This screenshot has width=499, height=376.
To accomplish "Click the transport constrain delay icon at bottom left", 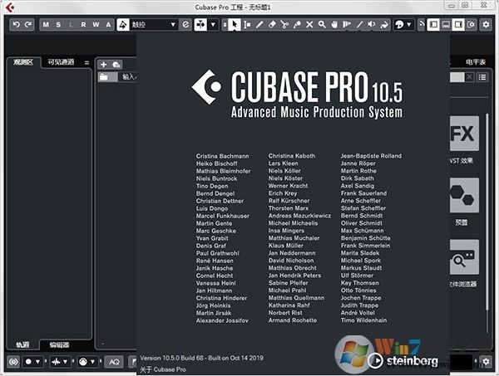I will 13,361.
